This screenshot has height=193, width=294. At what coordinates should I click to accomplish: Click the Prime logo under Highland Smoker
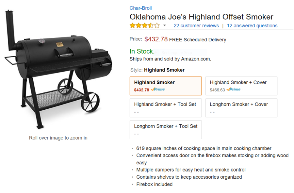click(x=158, y=90)
